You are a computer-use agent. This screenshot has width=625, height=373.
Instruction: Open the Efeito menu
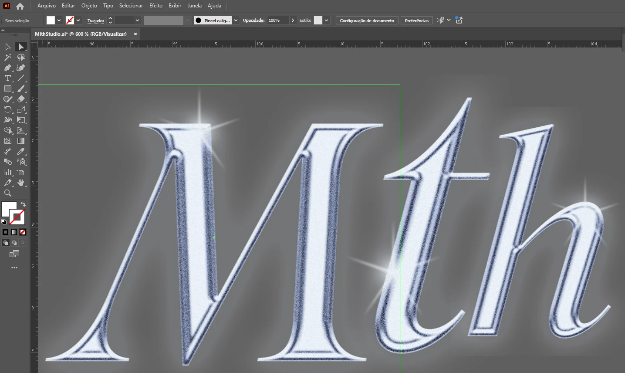[x=156, y=6]
